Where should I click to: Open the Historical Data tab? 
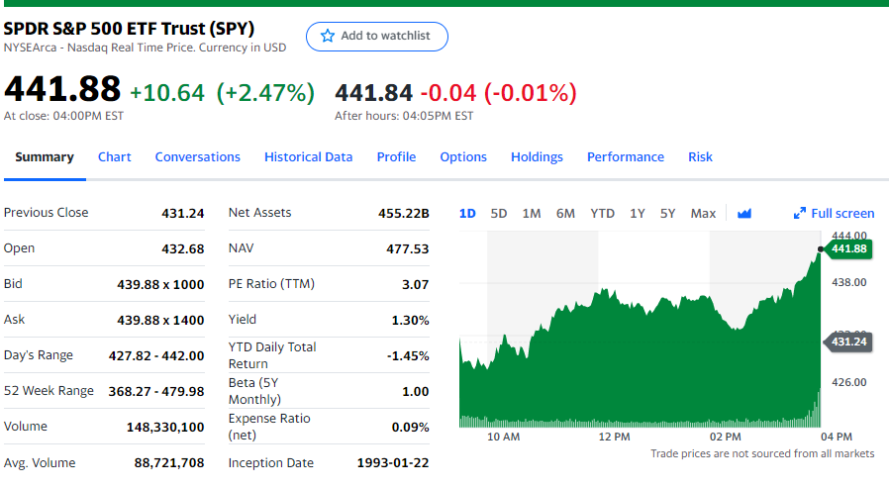click(x=308, y=156)
